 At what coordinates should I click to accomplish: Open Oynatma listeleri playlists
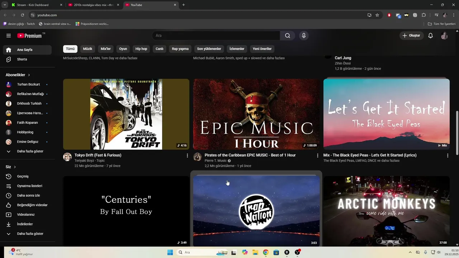pos(27,186)
